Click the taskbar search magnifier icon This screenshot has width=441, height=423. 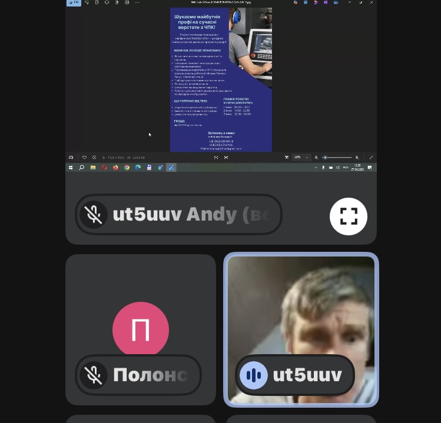tap(82, 168)
